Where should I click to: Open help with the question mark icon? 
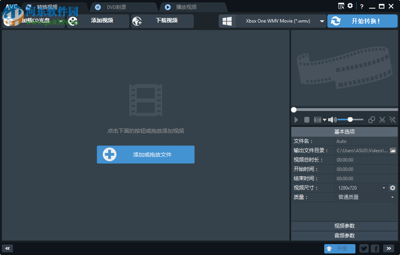362,6
